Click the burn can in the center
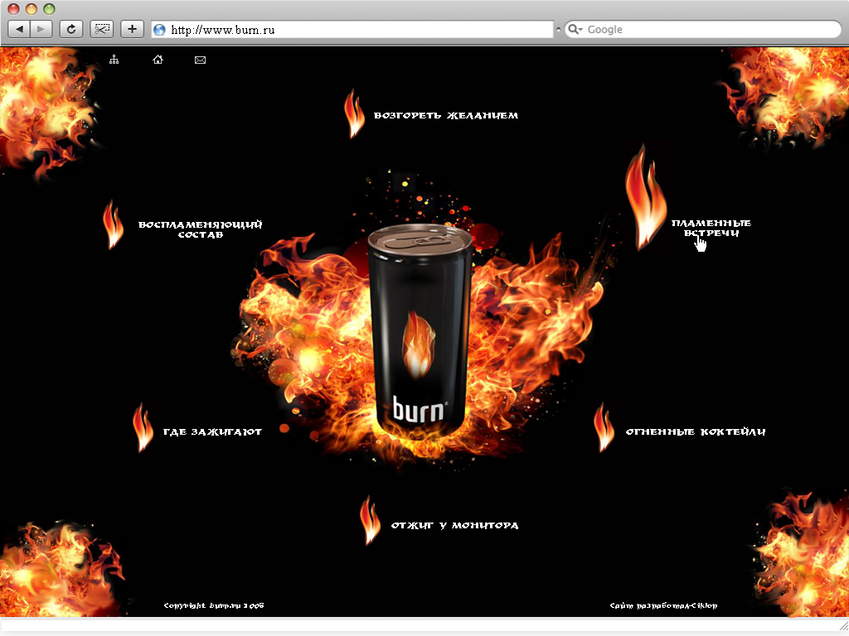This screenshot has height=636, width=849. pos(420,331)
